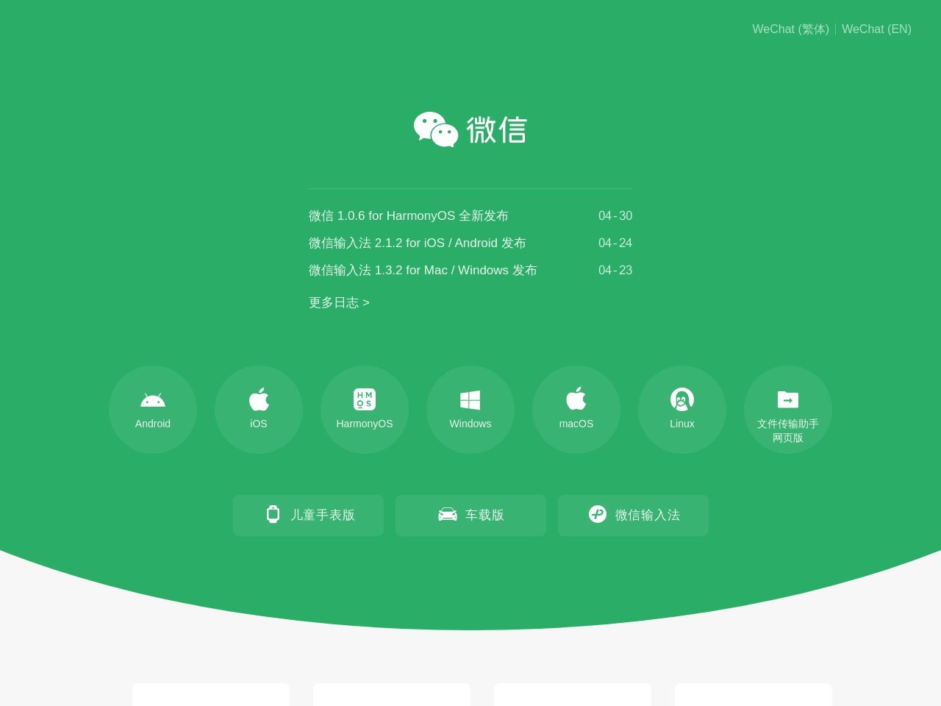Click the iOS label text
This screenshot has height=706, width=941.
point(259,424)
